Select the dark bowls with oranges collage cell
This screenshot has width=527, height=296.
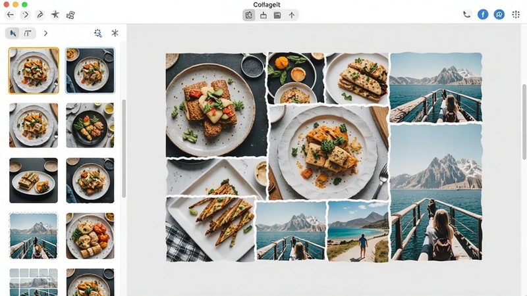click(x=296, y=78)
